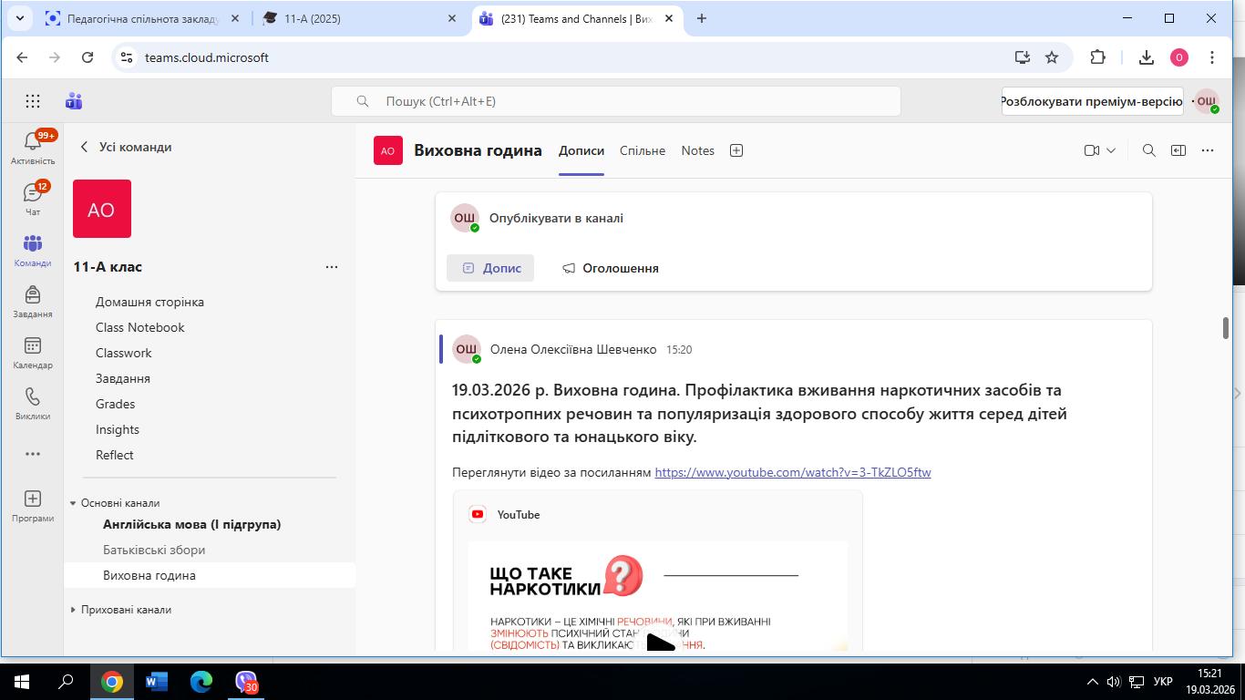This screenshot has width=1245, height=700.
Task: Open the meeting camera dropdown arrow
Action: pos(1111,150)
